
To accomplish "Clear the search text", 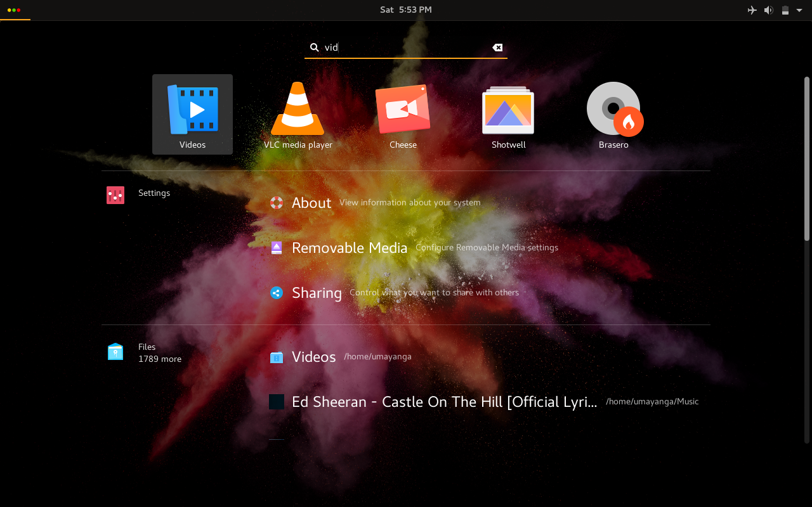I will pos(497,48).
